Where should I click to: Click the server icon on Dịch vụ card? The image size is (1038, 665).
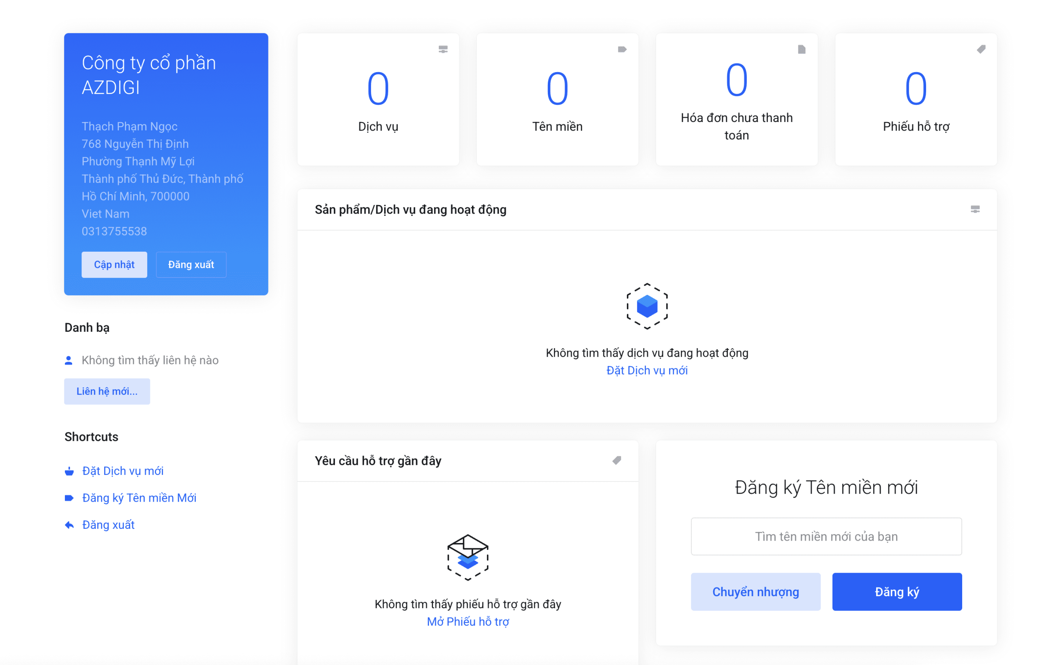point(443,49)
